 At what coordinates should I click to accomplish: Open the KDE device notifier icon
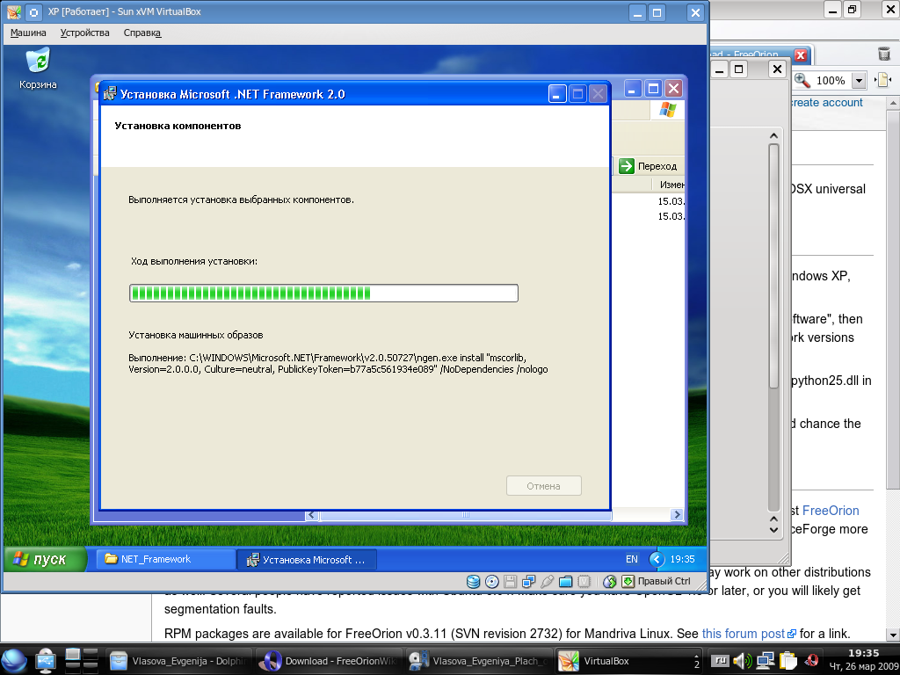coord(46,661)
